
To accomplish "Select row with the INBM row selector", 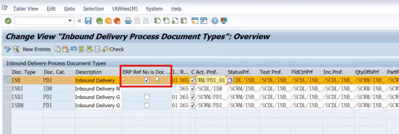I will tap(7, 105).
